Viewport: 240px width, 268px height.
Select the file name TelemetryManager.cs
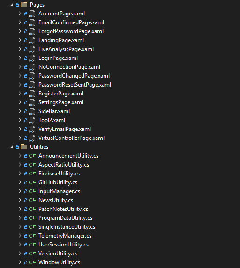[65, 236]
